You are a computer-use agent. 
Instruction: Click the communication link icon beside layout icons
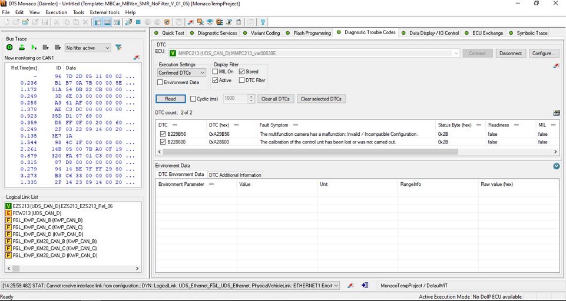(128, 22)
